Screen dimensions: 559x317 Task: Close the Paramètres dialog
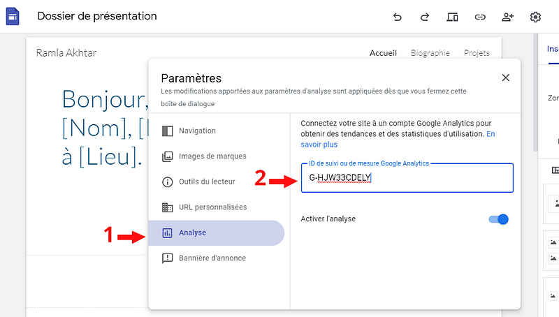pos(506,78)
